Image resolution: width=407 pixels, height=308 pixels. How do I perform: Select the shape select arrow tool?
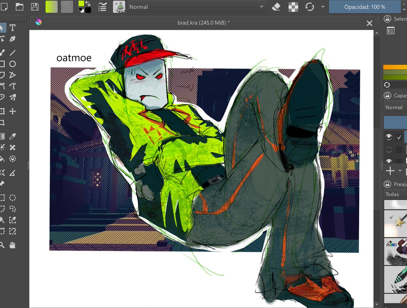point(2,27)
